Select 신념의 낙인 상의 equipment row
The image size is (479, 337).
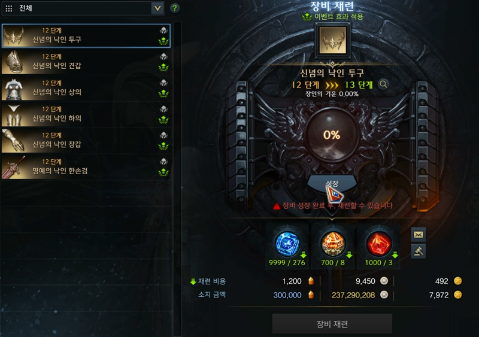pos(86,88)
